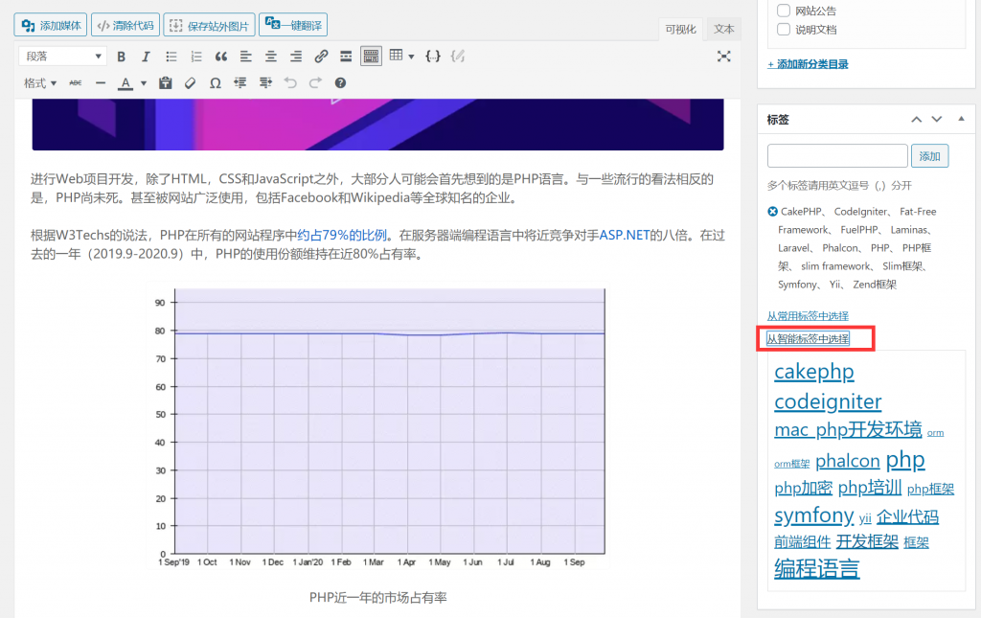Check the 网站公告 category checkbox
Image resolution: width=981 pixels, height=618 pixels.
click(782, 10)
